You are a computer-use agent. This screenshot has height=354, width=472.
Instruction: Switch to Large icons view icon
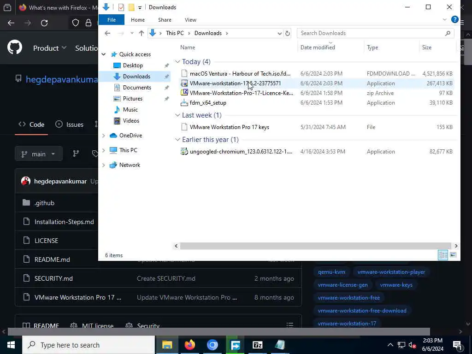coord(453,255)
